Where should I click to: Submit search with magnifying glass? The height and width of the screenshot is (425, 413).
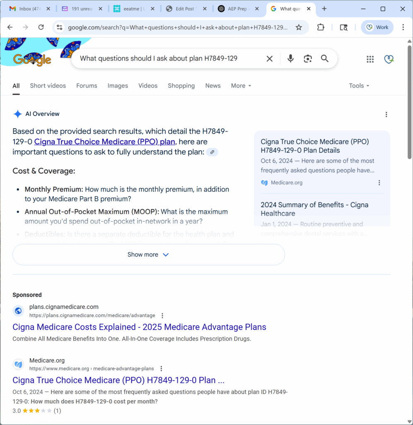pyautogui.click(x=324, y=59)
